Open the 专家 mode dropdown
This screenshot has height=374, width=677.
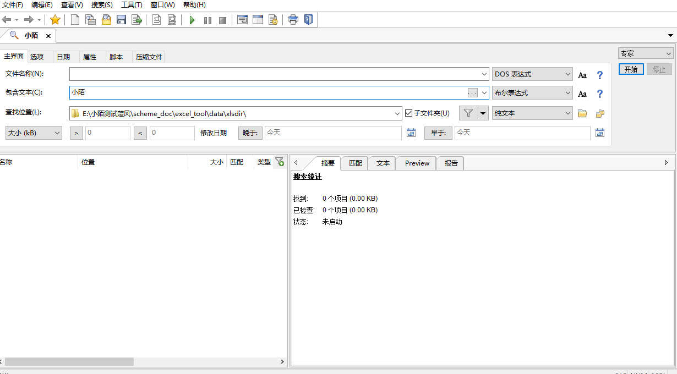coord(646,53)
